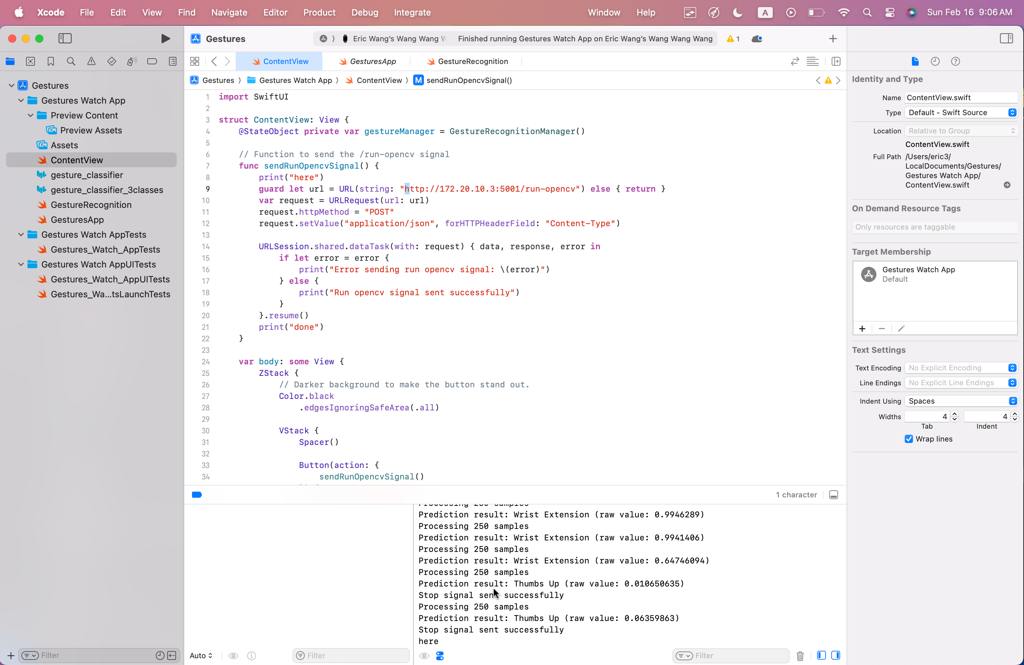Toggle the inspectors panel button
The height and width of the screenshot is (665, 1024).
[1006, 39]
